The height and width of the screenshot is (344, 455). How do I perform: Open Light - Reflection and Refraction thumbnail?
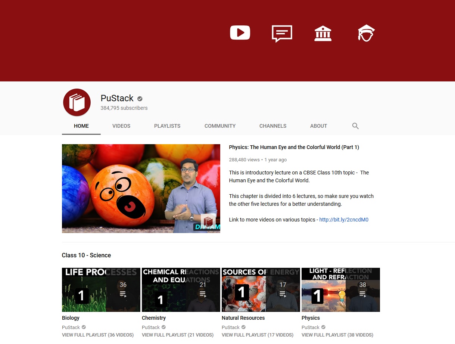(x=341, y=290)
